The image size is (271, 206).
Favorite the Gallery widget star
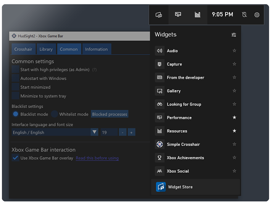coord(234,91)
